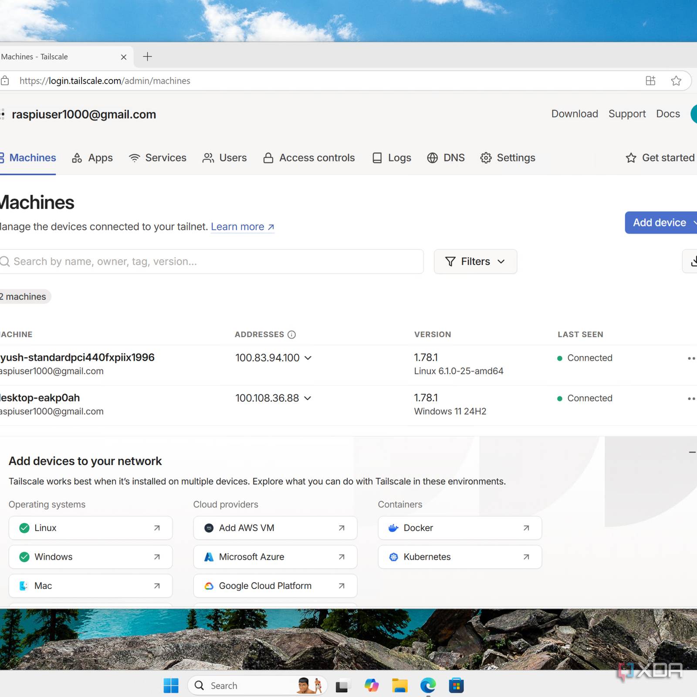The width and height of the screenshot is (697, 697).
Task: Click the ADDRESSES info icon
Action: [x=292, y=335]
